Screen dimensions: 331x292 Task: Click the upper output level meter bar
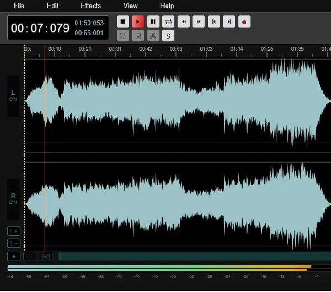(159, 267)
